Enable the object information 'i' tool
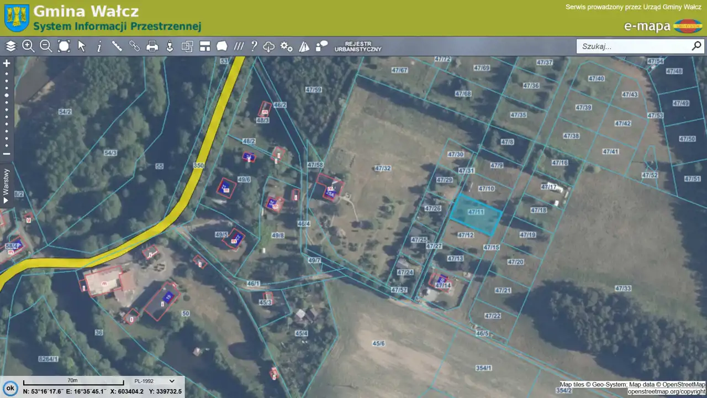Screen dimensions: 707x398 [99, 46]
